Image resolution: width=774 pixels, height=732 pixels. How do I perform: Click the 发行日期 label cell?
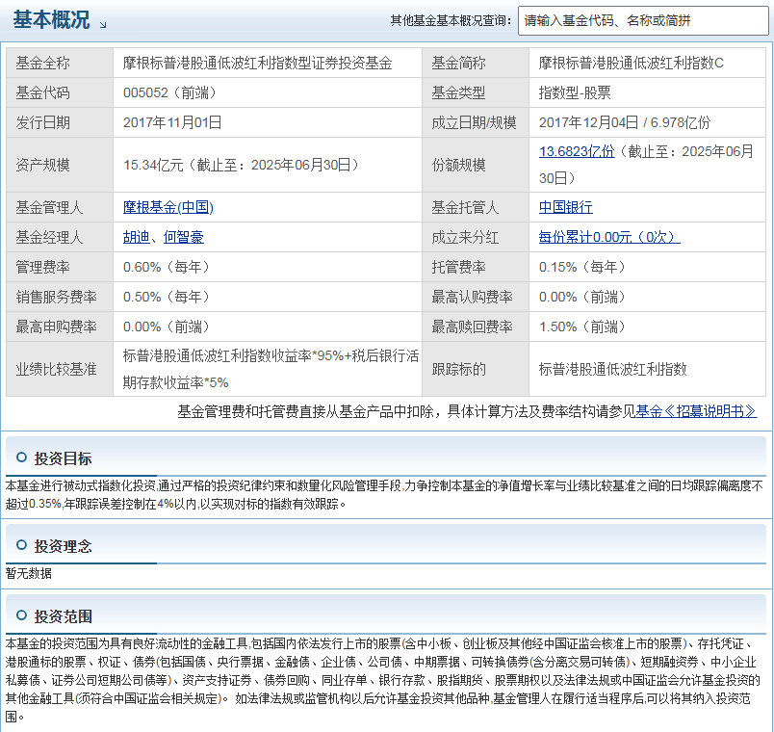[x=60, y=122]
